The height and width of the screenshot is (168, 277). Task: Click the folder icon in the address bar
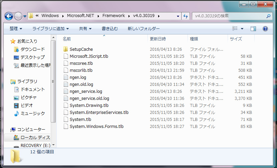click(x=31, y=16)
